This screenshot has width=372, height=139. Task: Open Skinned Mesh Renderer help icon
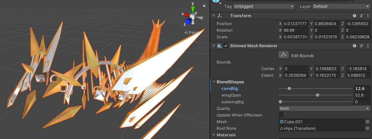pyautogui.click(x=355, y=46)
